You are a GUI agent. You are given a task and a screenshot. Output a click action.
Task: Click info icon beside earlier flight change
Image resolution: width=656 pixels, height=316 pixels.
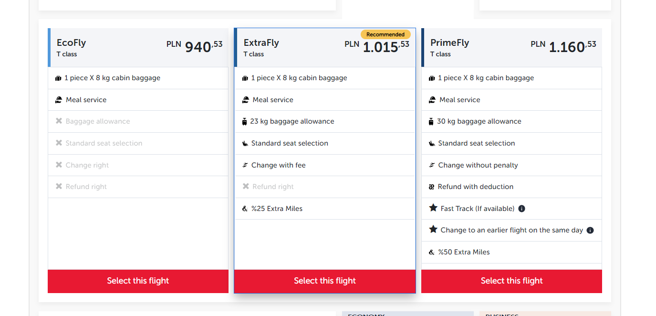(x=590, y=230)
